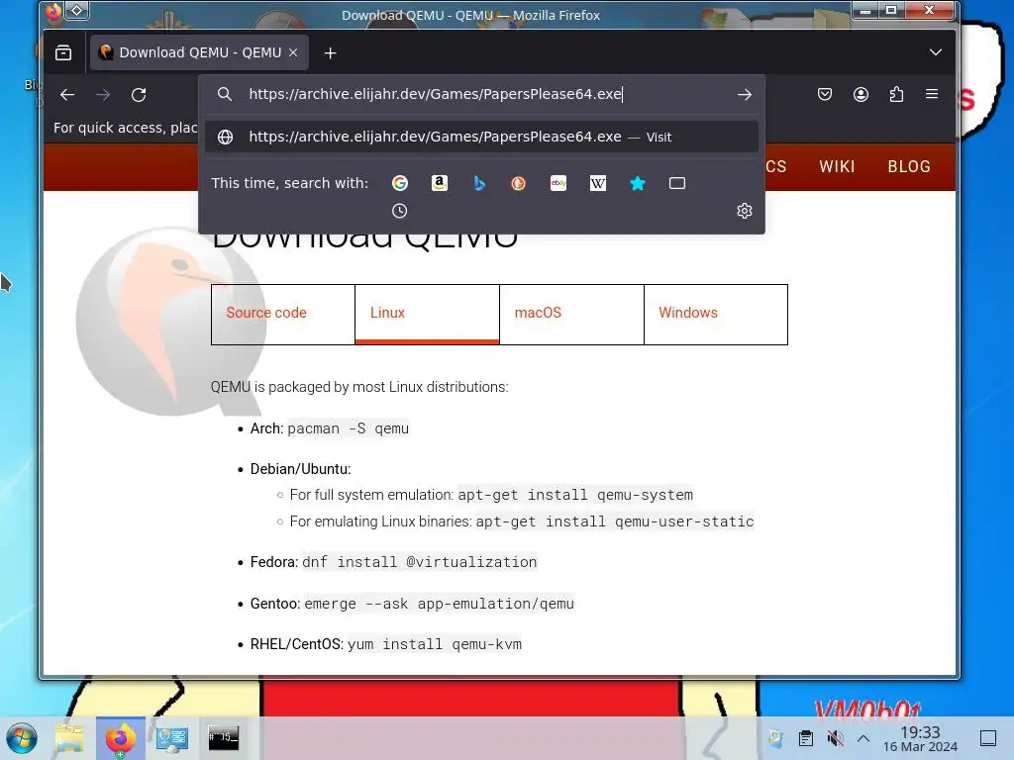Open the terminal taskbar icon
Image resolution: width=1014 pixels, height=760 pixels.
[x=223, y=738]
